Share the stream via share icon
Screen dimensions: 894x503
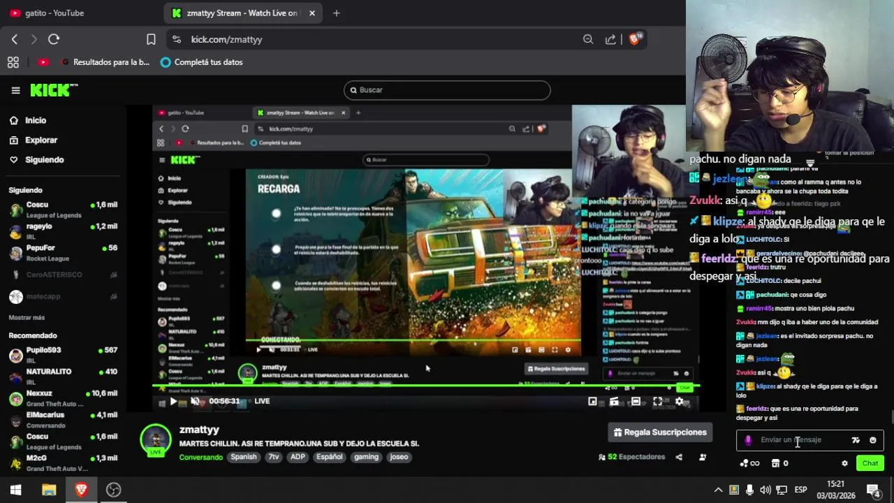(x=679, y=457)
